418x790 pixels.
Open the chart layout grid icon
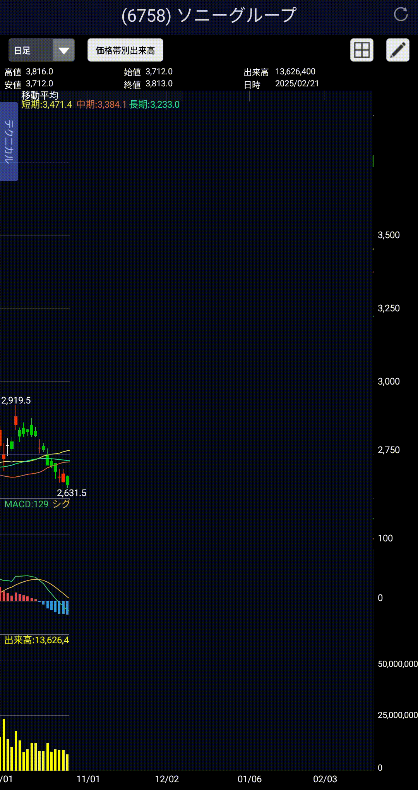pyautogui.click(x=362, y=50)
